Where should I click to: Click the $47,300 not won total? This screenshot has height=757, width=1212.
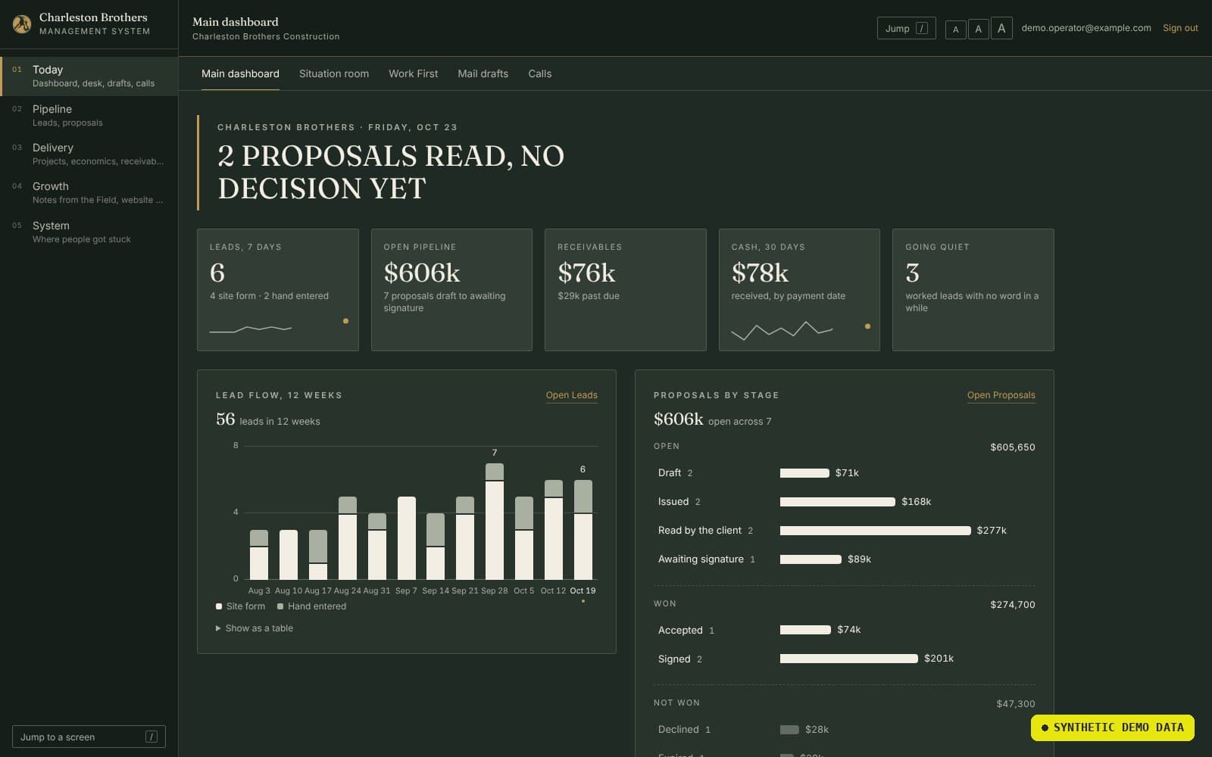point(1016,704)
